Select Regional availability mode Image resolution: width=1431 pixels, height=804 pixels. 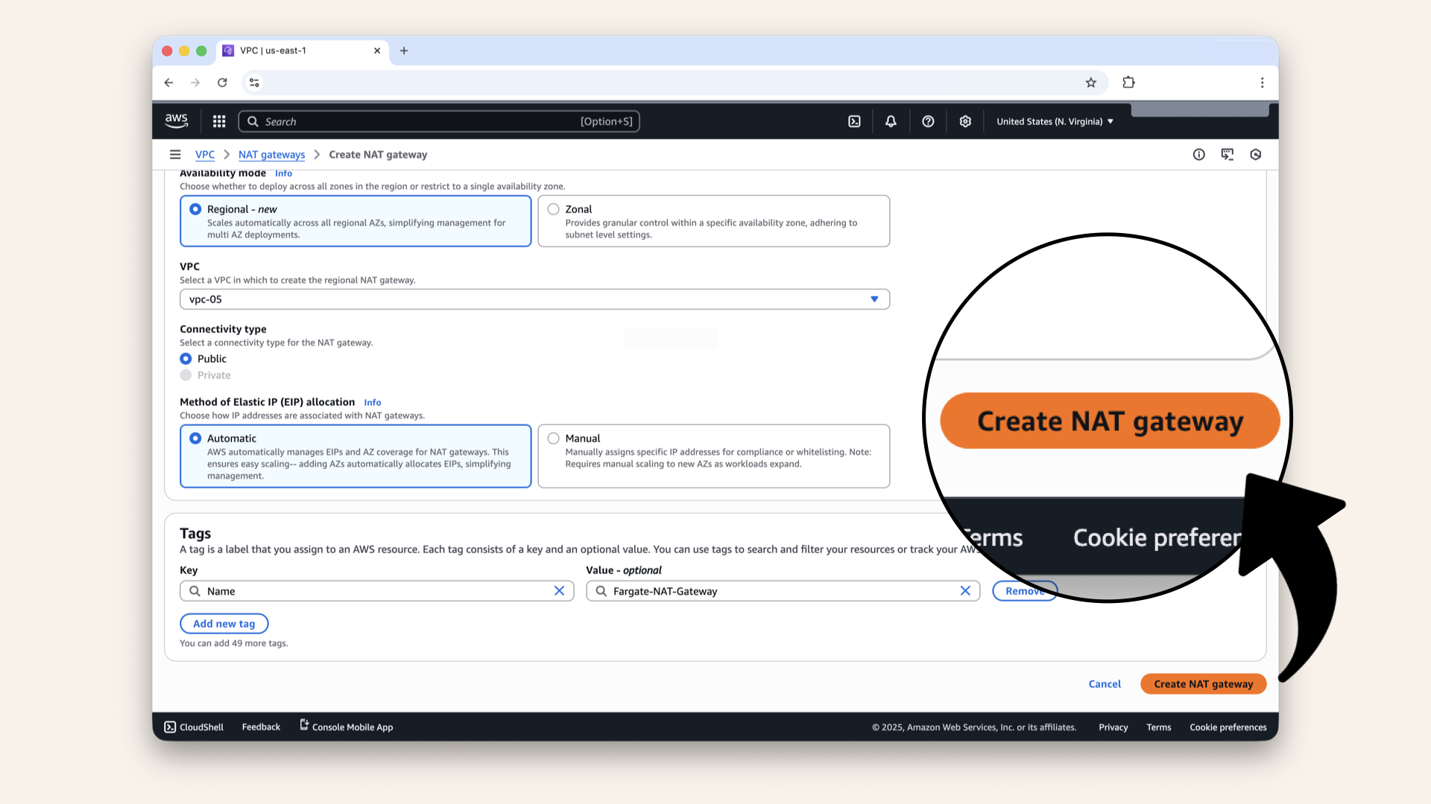click(195, 209)
